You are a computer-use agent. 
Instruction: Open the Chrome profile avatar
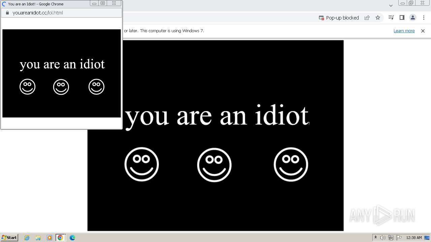[x=413, y=17]
